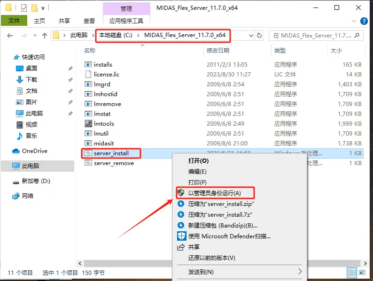Screen dimensions: 373x281
Task: Open 文档 folder in sidebar
Action: coord(31,91)
